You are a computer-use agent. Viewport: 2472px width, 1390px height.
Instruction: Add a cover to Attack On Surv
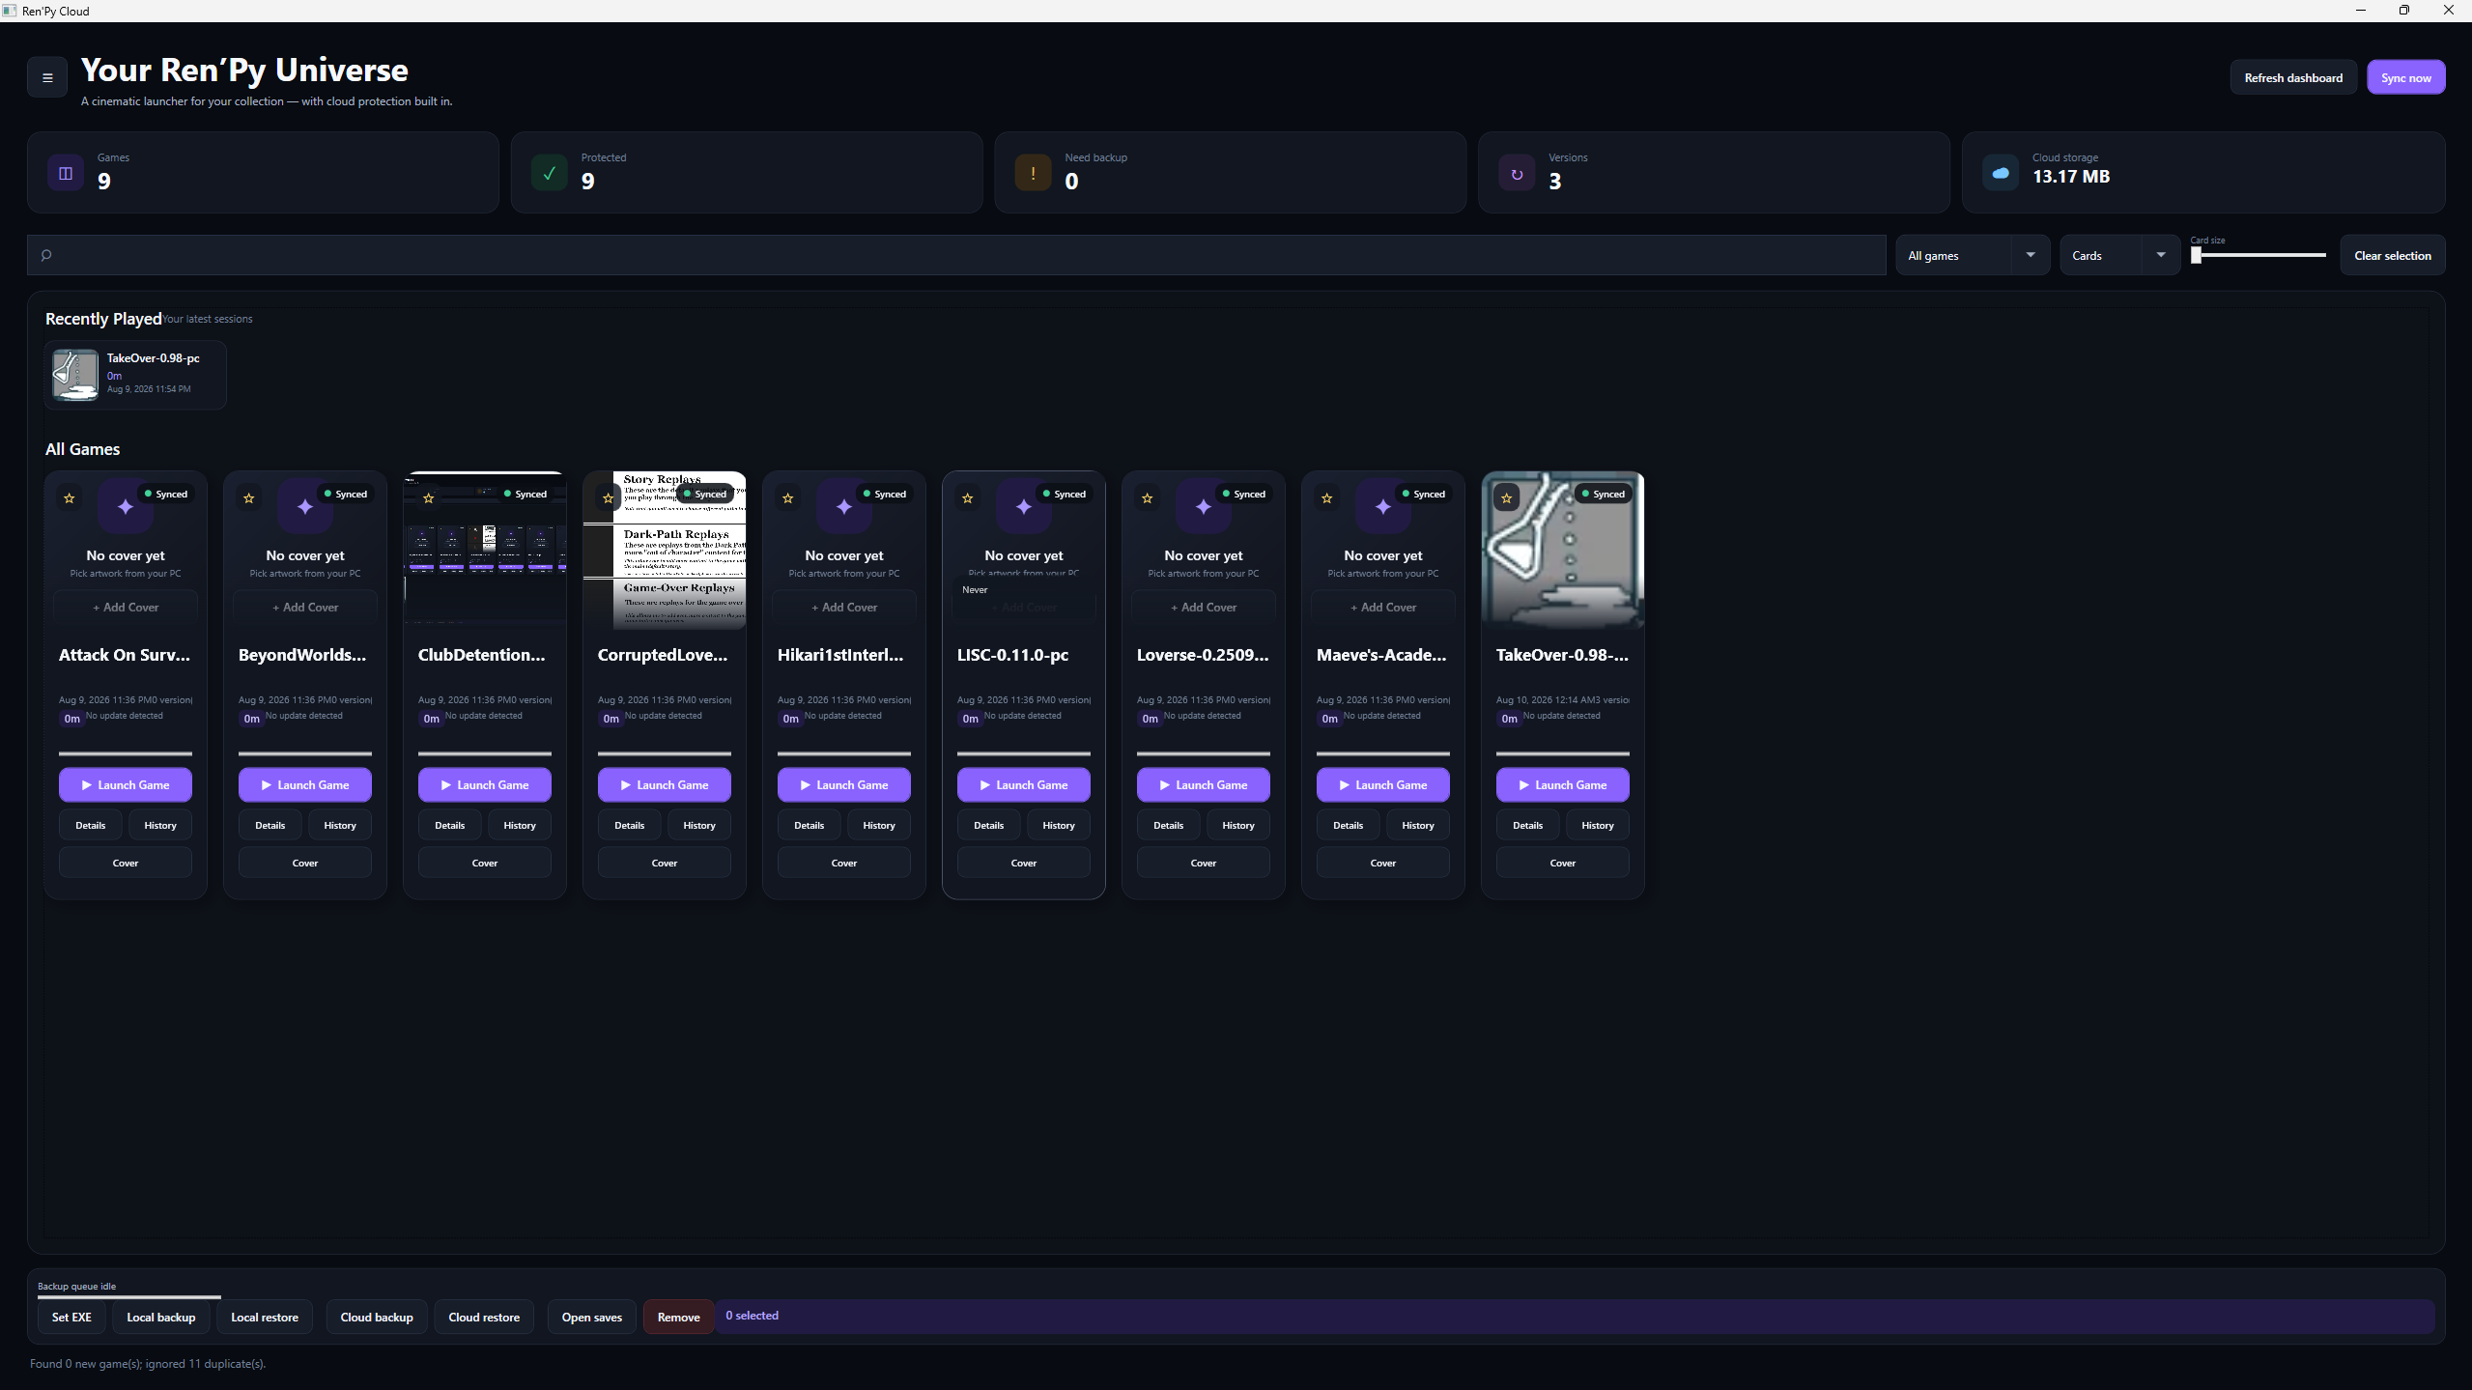pyautogui.click(x=126, y=608)
